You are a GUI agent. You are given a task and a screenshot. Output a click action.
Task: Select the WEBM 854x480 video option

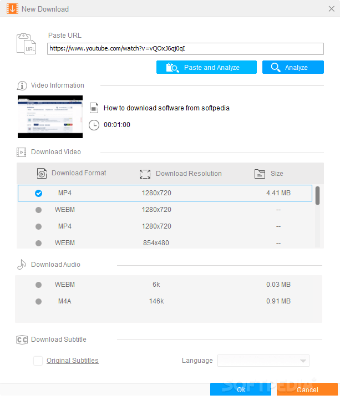tap(165, 242)
